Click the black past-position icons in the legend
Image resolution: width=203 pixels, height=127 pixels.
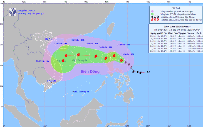coord(155,17)
